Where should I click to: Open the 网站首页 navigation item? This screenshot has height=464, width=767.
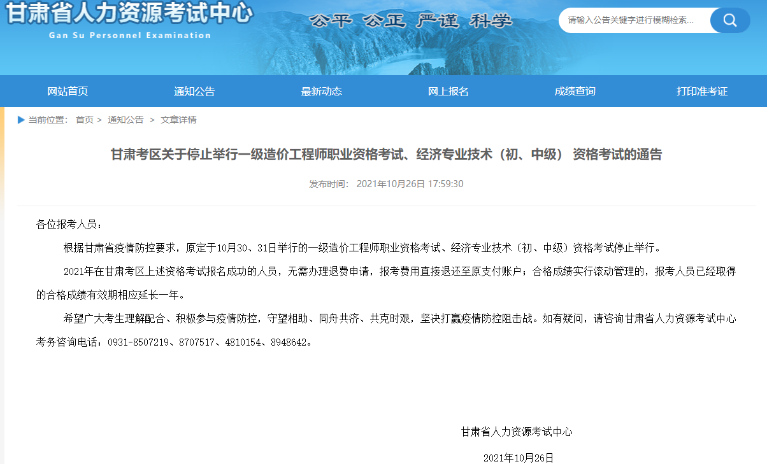point(68,91)
